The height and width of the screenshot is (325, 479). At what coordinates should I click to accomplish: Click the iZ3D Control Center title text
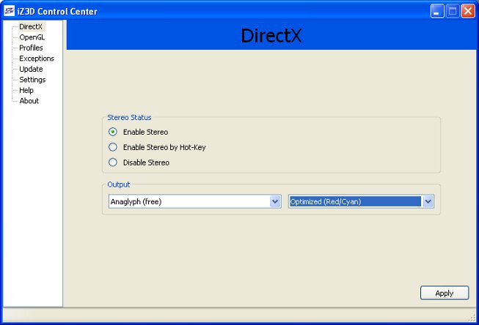click(57, 12)
